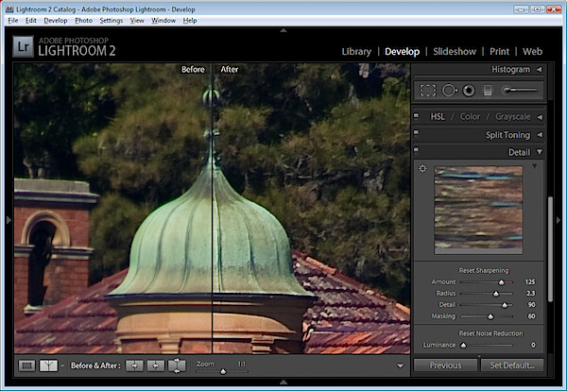
Task: Click the detail preview target picker icon
Action: [422, 168]
